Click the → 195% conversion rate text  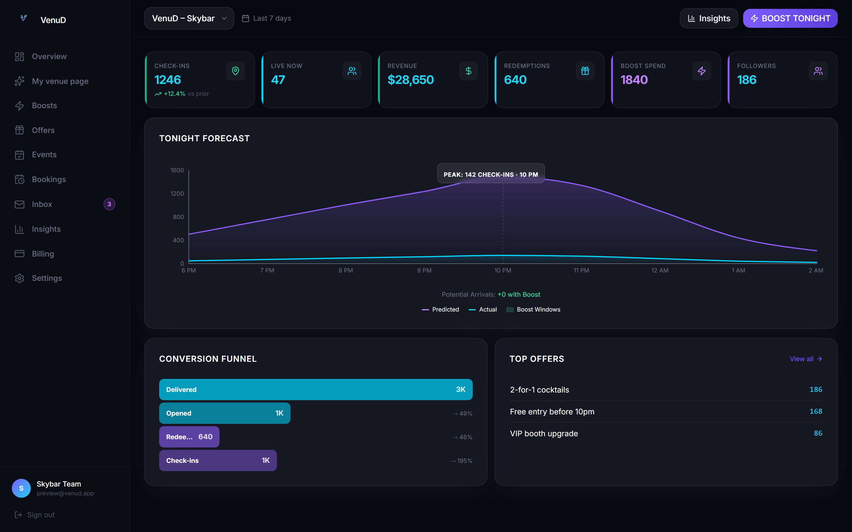tap(461, 460)
